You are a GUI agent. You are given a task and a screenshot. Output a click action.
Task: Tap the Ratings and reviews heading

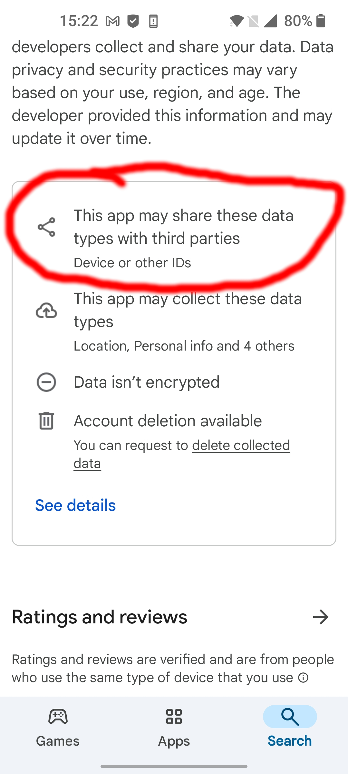[100, 617]
